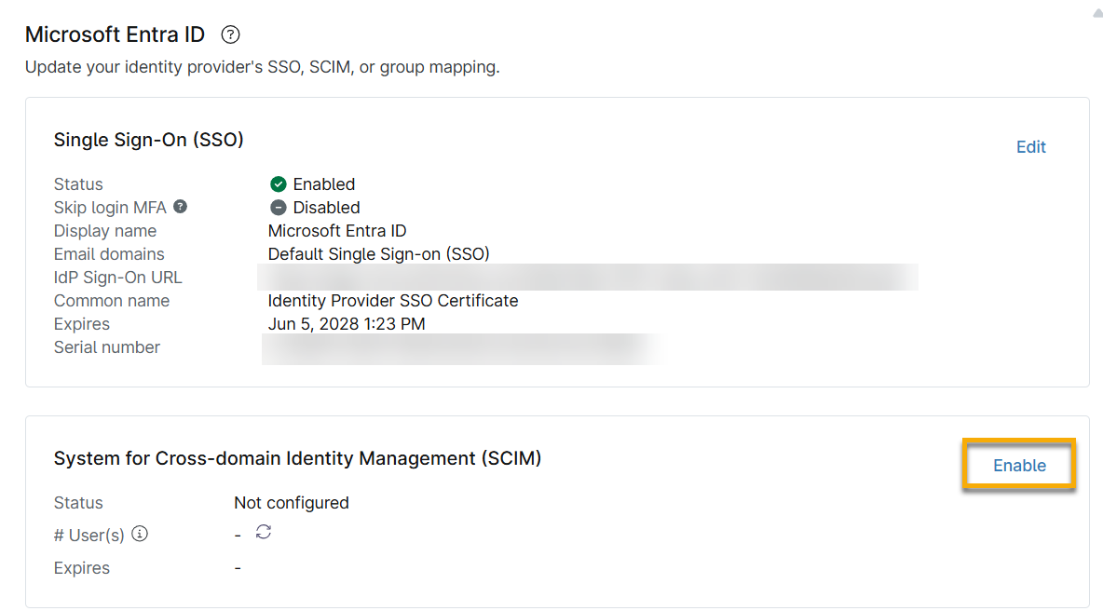Edit the Single Sign-On settings

tap(1030, 146)
